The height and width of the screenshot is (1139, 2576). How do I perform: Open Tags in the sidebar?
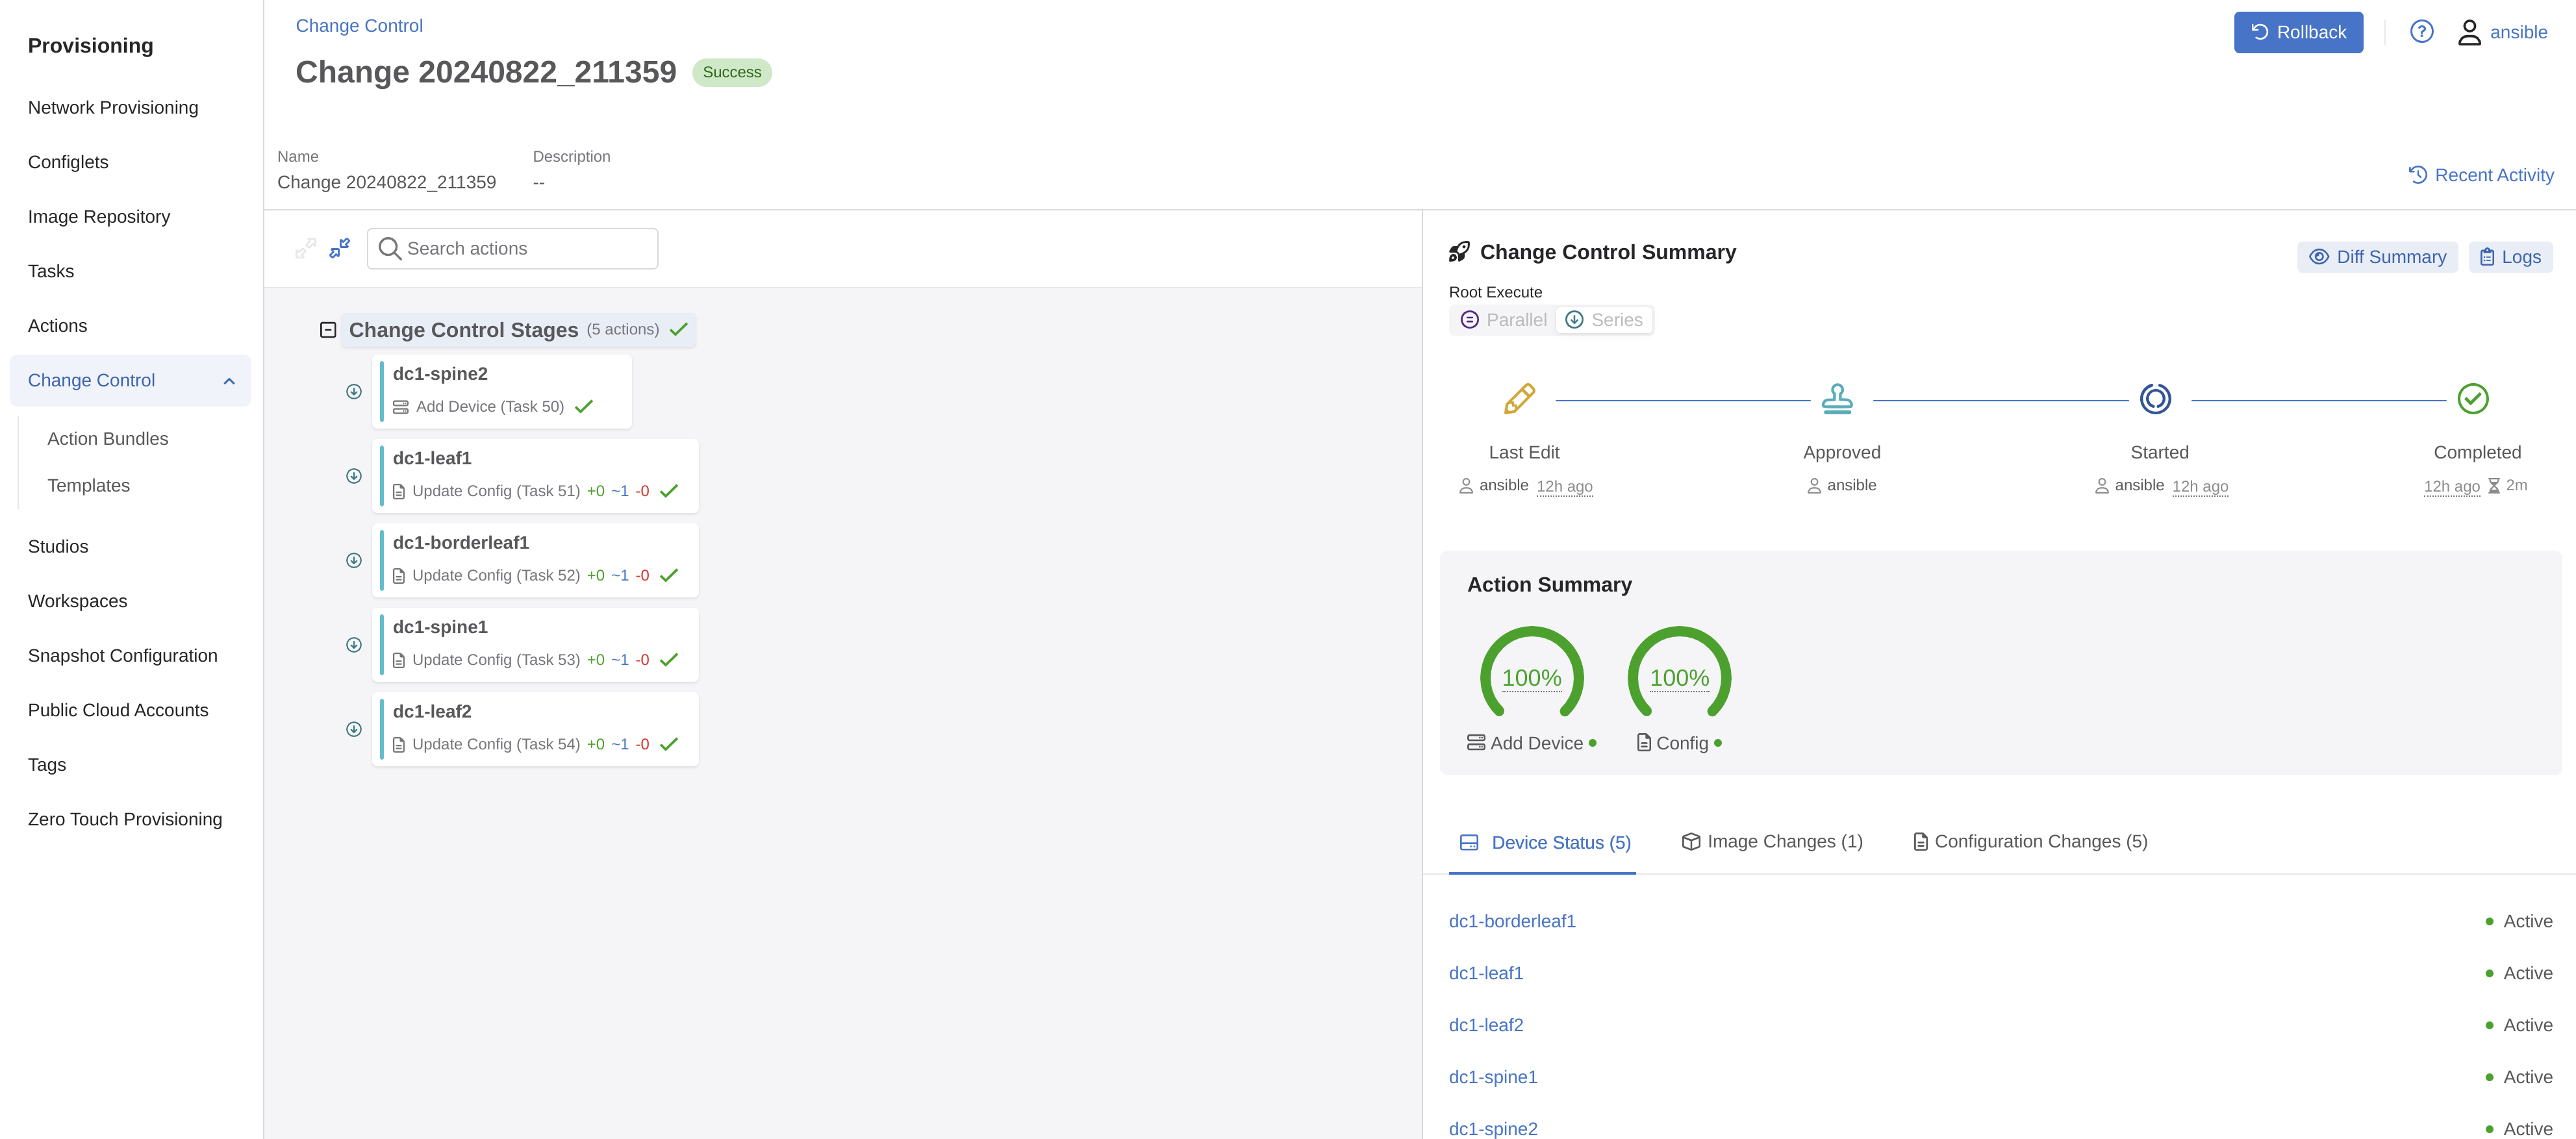point(47,765)
